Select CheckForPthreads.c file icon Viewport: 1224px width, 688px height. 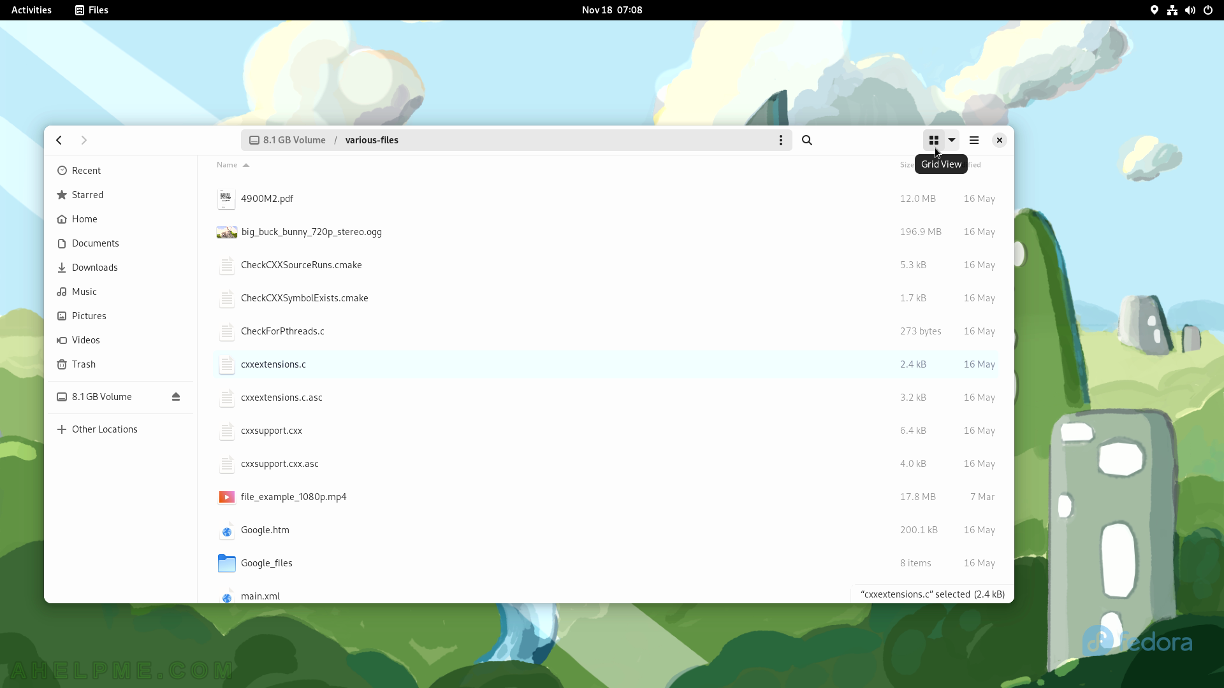[x=226, y=331]
